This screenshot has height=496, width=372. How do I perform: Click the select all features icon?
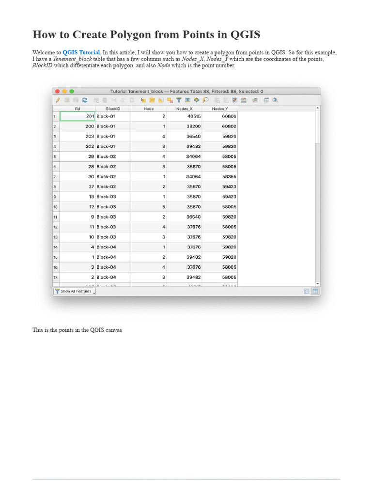[152, 100]
